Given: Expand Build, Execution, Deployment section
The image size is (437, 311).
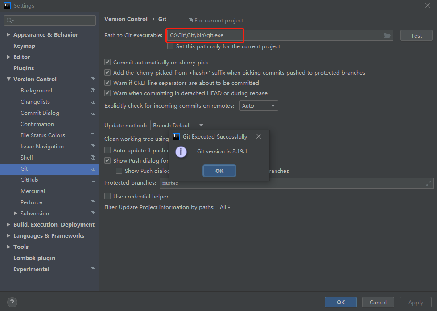Looking at the screenshot, I should click(x=8, y=224).
